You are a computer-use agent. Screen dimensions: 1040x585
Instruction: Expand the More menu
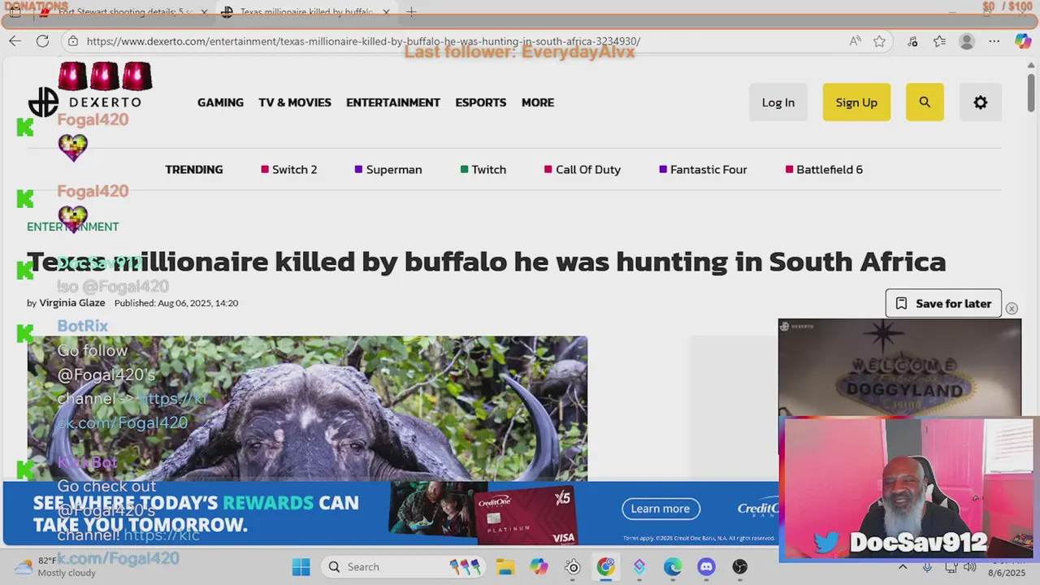(538, 102)
